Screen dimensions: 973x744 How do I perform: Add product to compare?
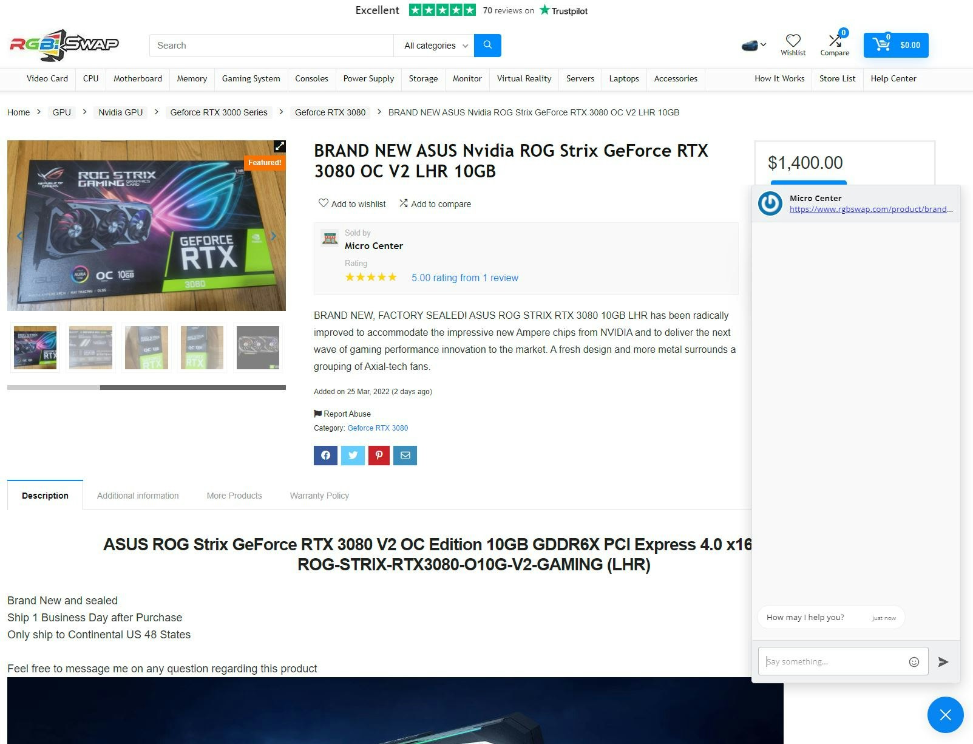[x=435, y=204]
